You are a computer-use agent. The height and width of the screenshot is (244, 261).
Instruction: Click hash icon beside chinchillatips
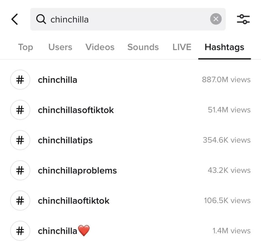(x=20, y=140)
